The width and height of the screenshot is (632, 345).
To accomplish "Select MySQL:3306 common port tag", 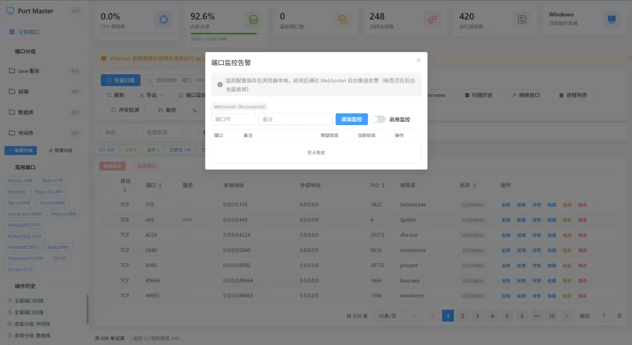I will click(20, 181).
